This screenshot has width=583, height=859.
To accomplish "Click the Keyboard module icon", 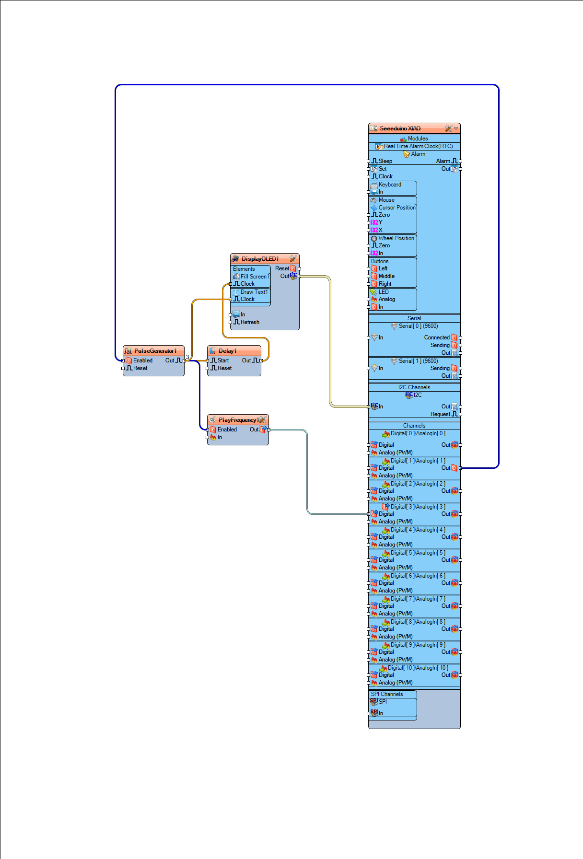I will pos(374,185).
